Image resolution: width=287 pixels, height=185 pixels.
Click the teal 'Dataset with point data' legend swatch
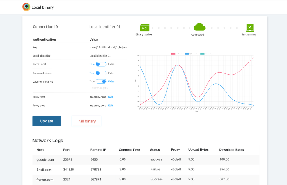pyautogui.click(x=202, y=54)
